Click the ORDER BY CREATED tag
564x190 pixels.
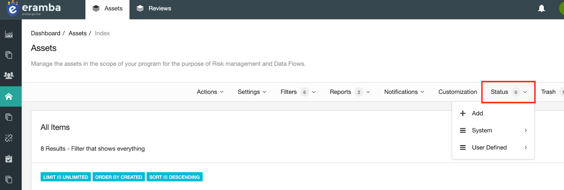pyautogui.click(x=118, y=177)
